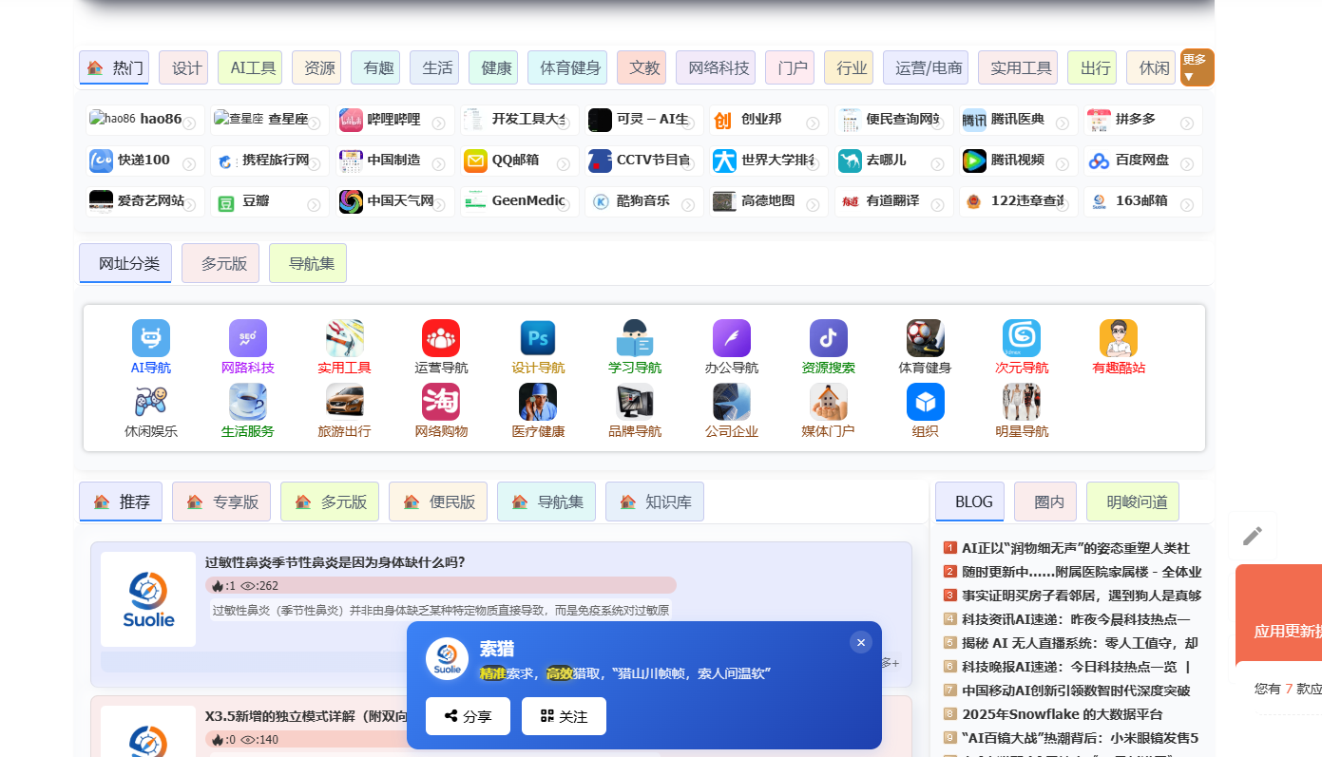Open the 明星导航 category icon
Screen dimensions: 1322x757
point(1022,402)
